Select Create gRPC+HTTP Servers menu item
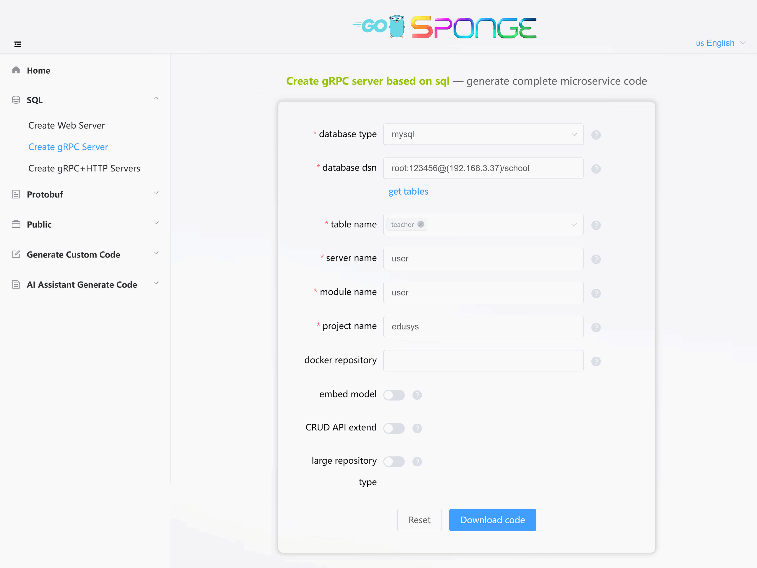The height and width of the screenshot is (568, 757). [x=84, y=168]
